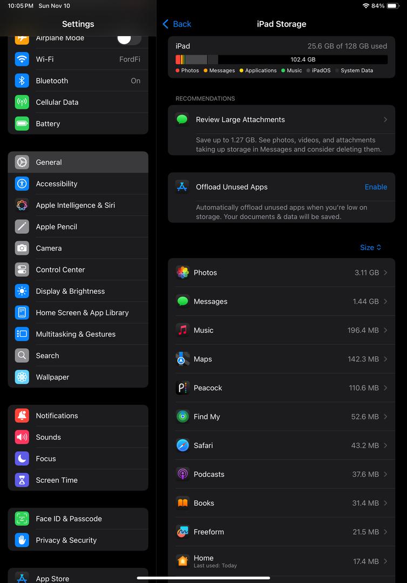The height and width of the screenshot is (583, 407).
Task: Tap the Control Center icon
Action: (22, 269)
